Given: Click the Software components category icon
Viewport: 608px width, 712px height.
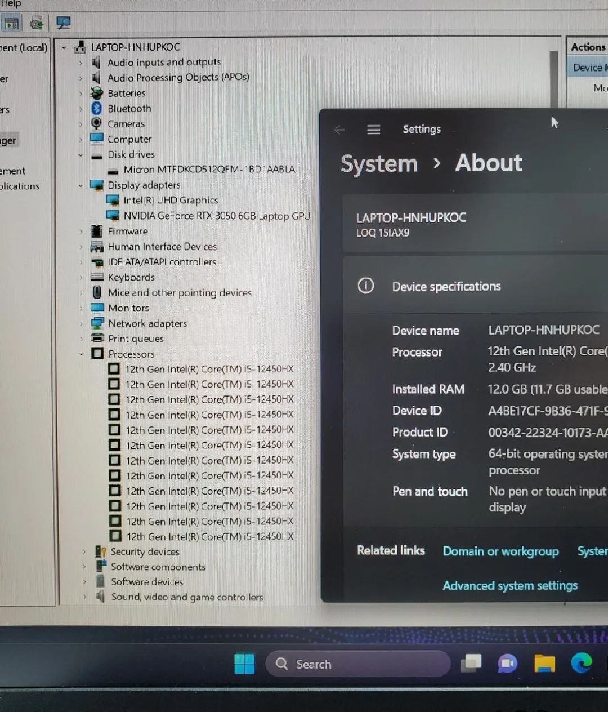Looking at the screenshot, I should tap(101, 566).
